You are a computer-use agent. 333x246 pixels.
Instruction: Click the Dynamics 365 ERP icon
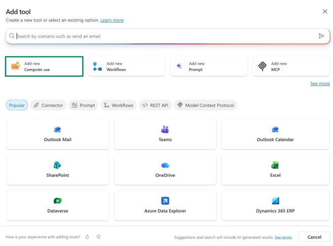pos(275,201)
